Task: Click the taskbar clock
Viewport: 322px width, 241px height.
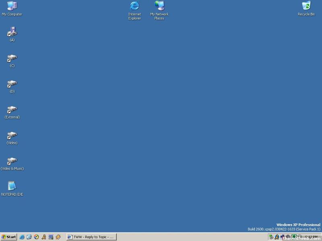Action: tap(312, 237)
